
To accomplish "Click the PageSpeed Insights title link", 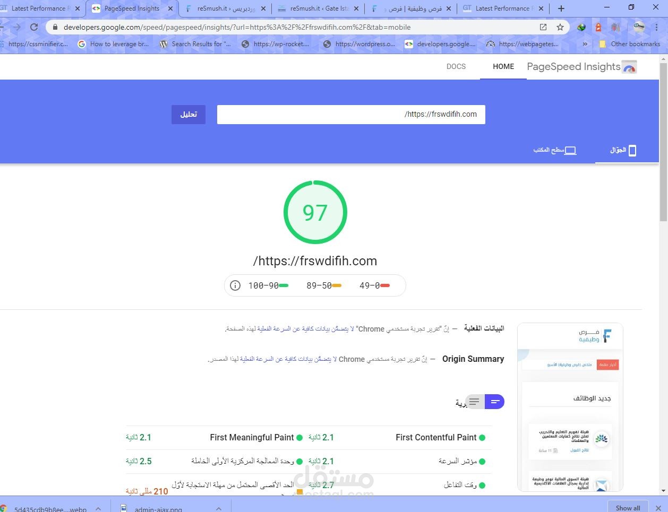I will click(573, 67).
